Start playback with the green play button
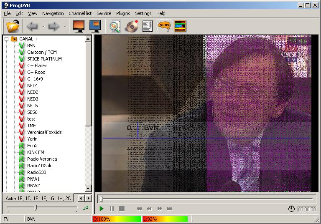Viewport: 321px width, 224px height. point(101,209)
